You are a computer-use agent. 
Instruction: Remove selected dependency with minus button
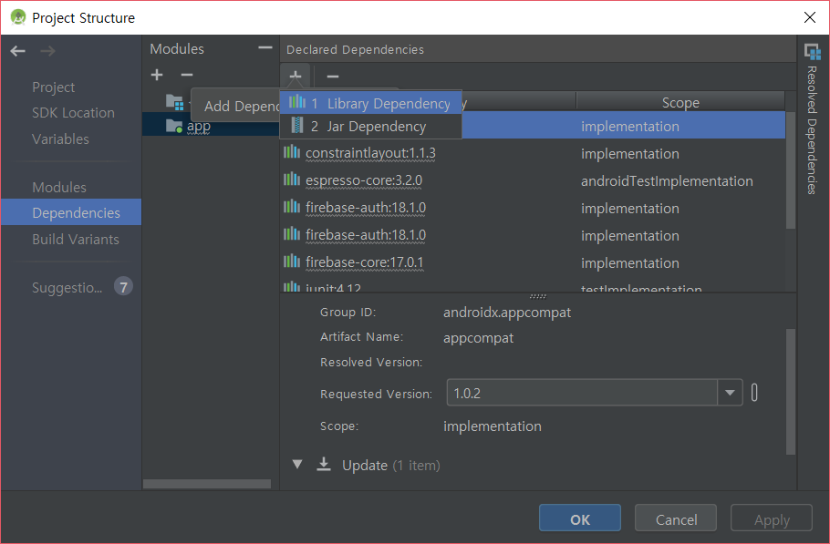tap(332, 77)
